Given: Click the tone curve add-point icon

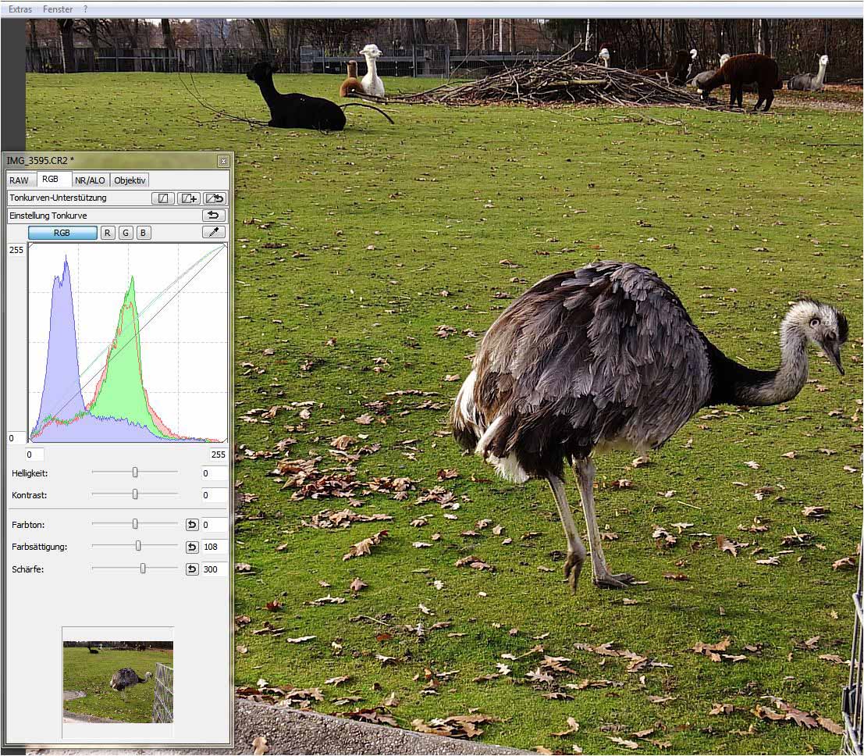Looking at the screenshot, I should pos(188,198).
